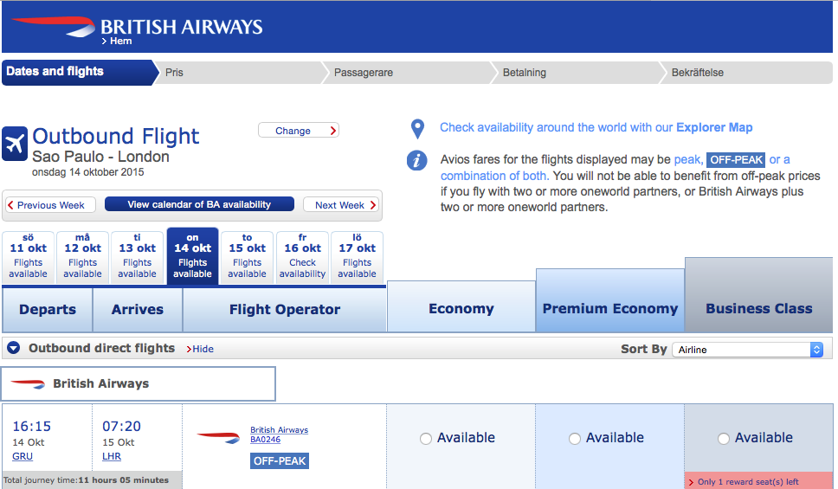Viewport: 838px width, 489px height.
Task: Open the Sort By Airline dropdown
Action: click(x=750, y=350)
